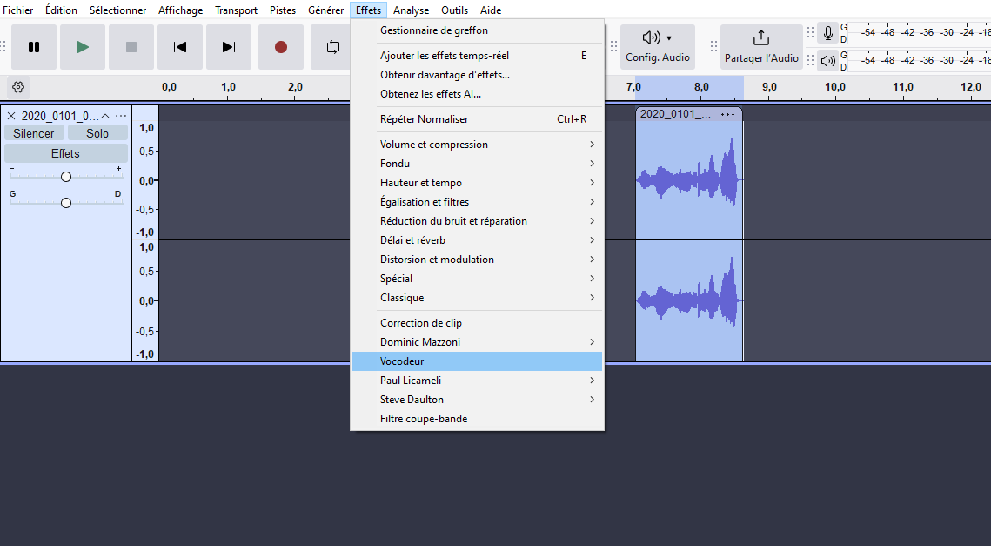Toggle the loop playback button
991x546 pixels.
(x=332, y=47)
